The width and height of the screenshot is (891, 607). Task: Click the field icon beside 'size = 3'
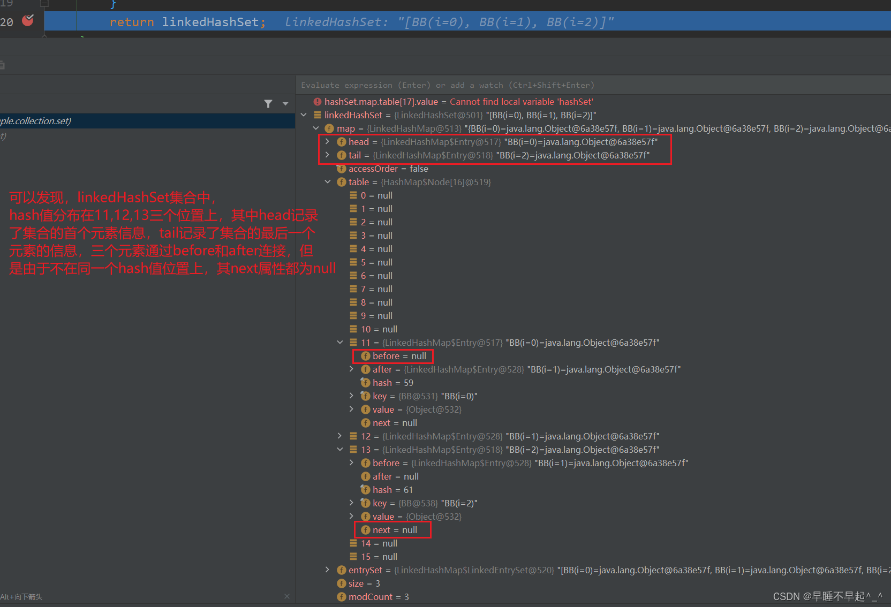(x=342, y=583)
